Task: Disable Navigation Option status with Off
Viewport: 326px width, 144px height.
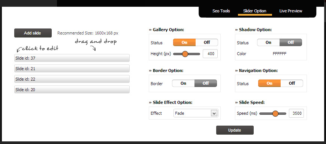Action: [x=292, y=83]
